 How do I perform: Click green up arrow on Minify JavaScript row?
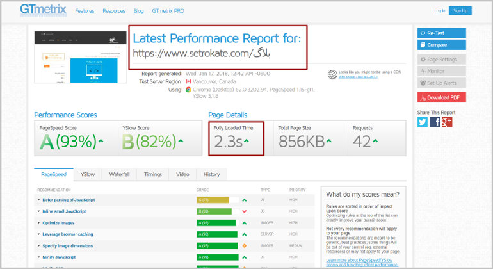[245, 257]
